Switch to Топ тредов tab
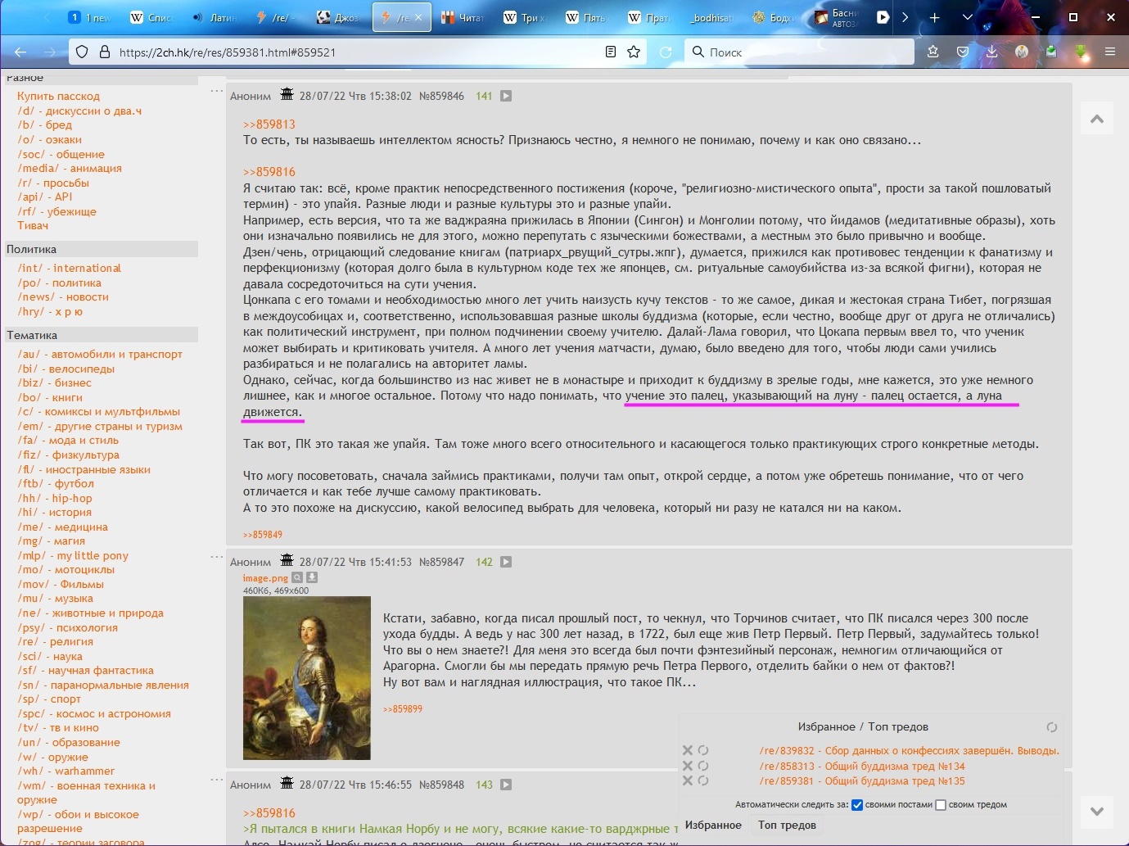Viewport: 1129px width, 846px height. coord(787,825)
